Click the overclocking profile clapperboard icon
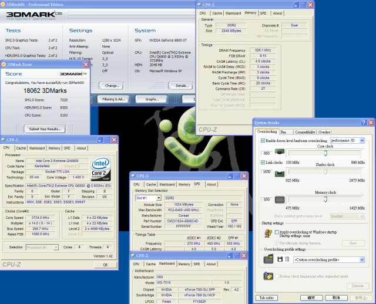Viewport: 376px width, 304px height. click(268, 259)
